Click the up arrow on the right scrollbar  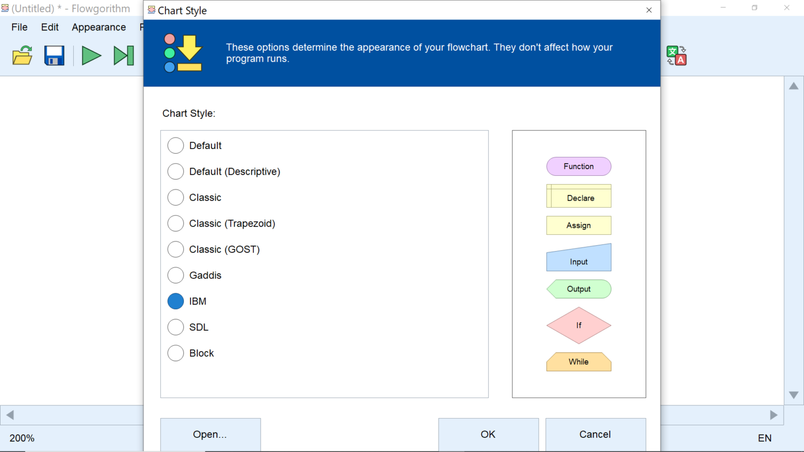pyautogui.click(x=792, y=86)
